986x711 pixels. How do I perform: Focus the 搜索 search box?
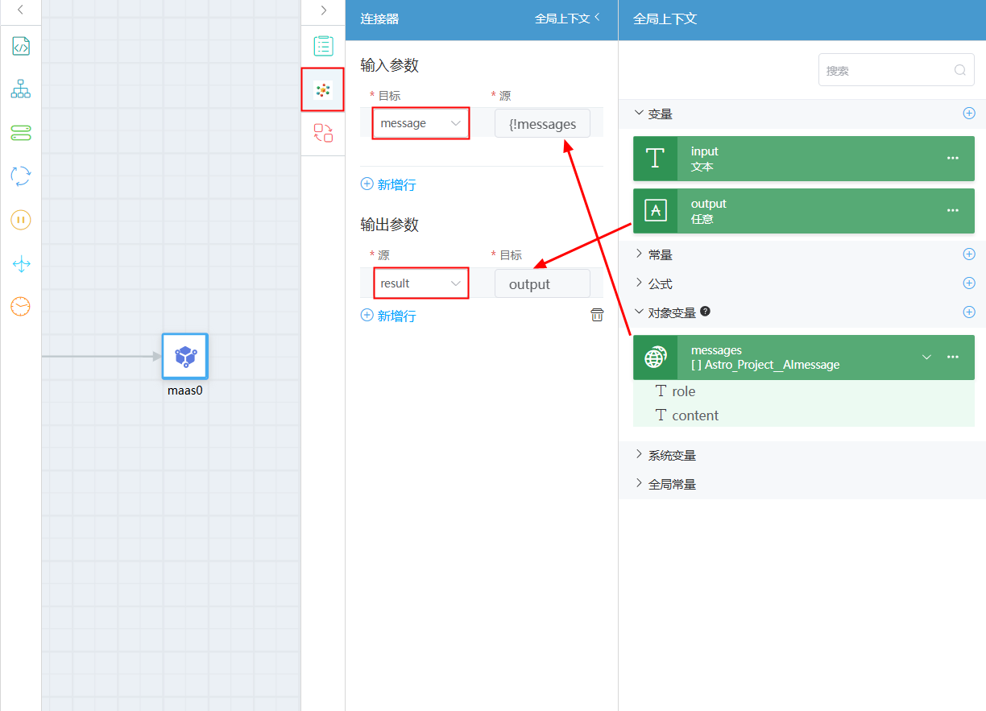(x=897, y=70)
